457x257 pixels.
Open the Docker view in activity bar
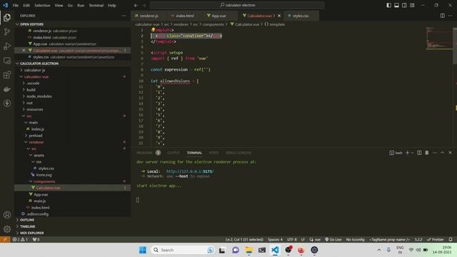click(7, 89)
